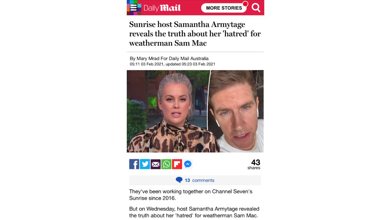Click the red notification dot badge
The width and height of the screenshot is (391, 220).
[x=245, y=4]
